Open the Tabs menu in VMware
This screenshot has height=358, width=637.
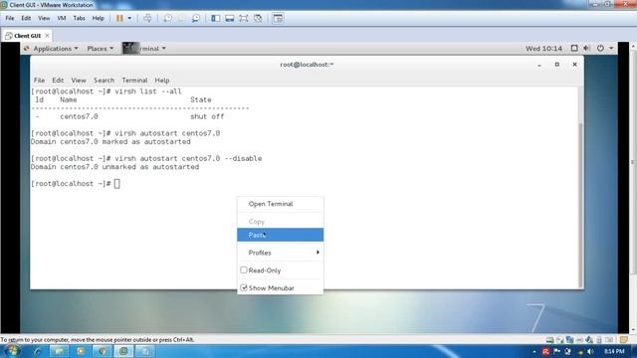pos(79,18)
